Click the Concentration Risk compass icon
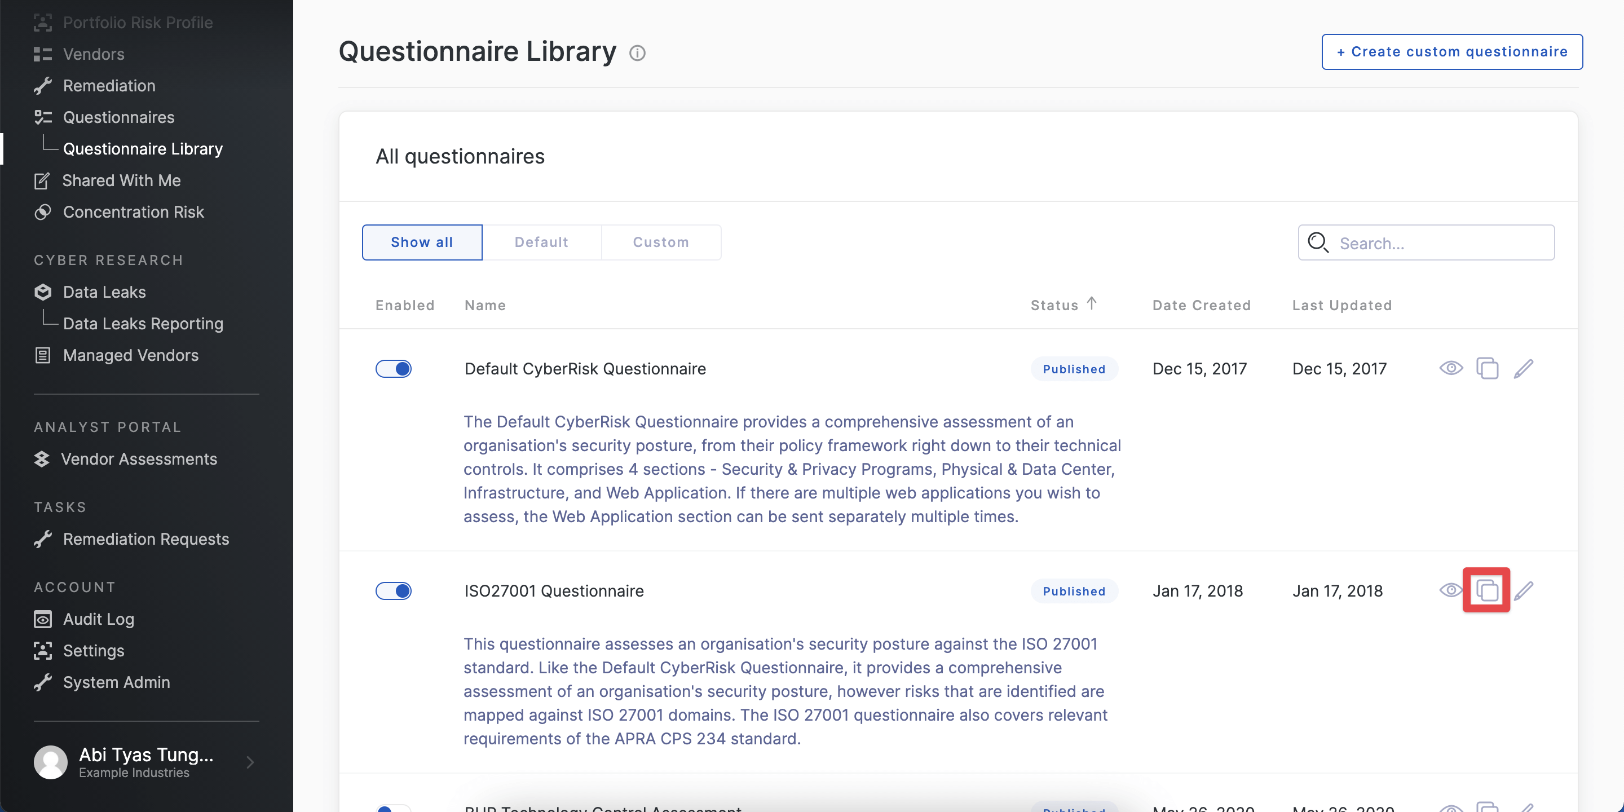Viewport: 1624px width, 812px height. point(42,212)
